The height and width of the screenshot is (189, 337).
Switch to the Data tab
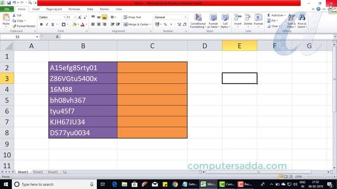pyautogui.click(x=90, y=9)
